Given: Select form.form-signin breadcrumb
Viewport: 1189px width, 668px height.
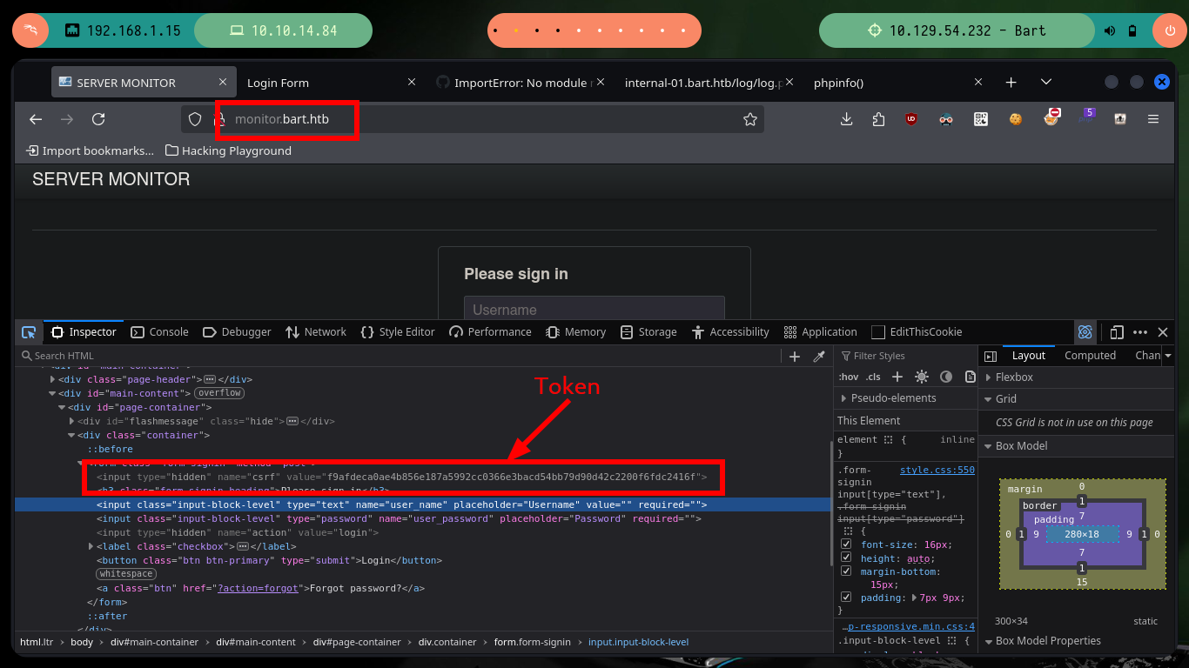Looking at the screenshot, I should (x=533, y=642).
